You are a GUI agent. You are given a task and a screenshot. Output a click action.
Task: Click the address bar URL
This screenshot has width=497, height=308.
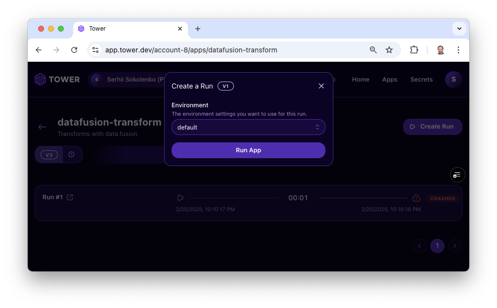pyautogui.click(x=191, y=50)
